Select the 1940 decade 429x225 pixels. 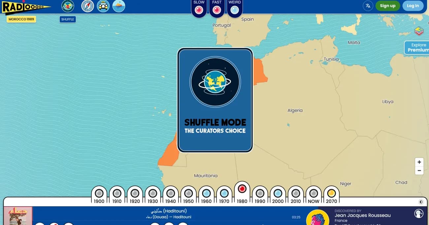point(171,195)
